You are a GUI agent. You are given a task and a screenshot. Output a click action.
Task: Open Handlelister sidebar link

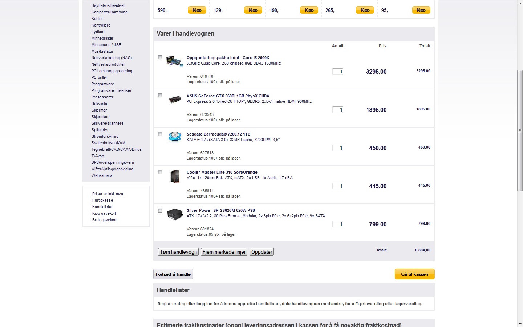102,207
